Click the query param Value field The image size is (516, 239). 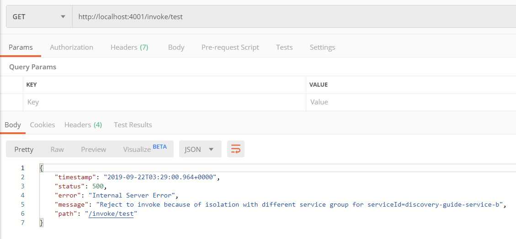pos(411,102)
